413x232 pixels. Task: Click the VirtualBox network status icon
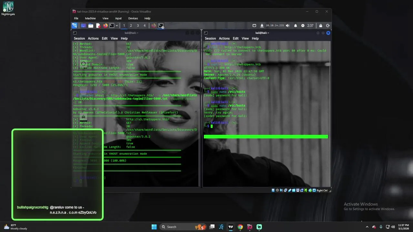(x=286, y=190)
